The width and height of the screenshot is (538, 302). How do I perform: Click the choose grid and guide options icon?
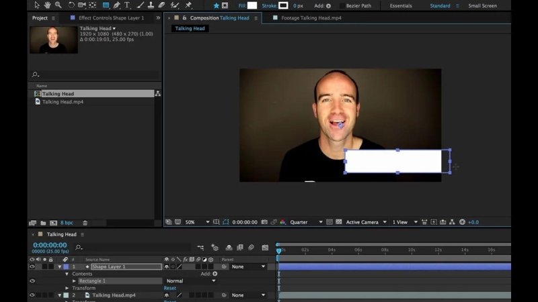coord(216,222)
